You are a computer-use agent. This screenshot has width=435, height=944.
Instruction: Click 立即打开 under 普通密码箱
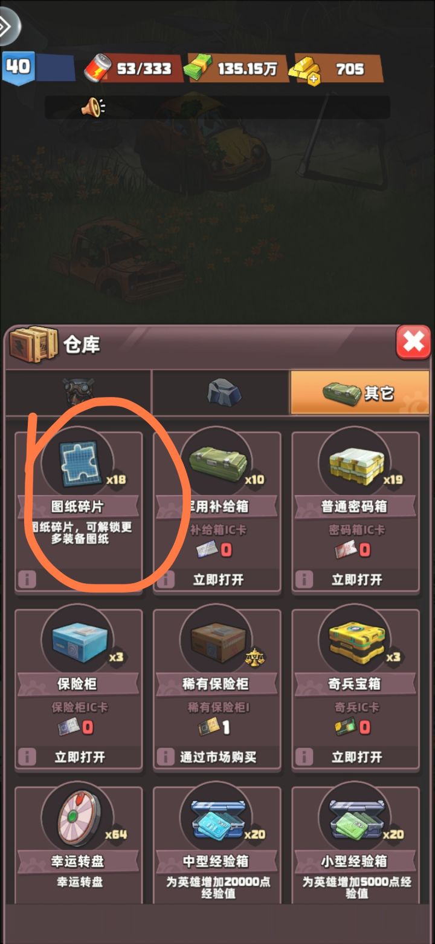click(356, 580)
